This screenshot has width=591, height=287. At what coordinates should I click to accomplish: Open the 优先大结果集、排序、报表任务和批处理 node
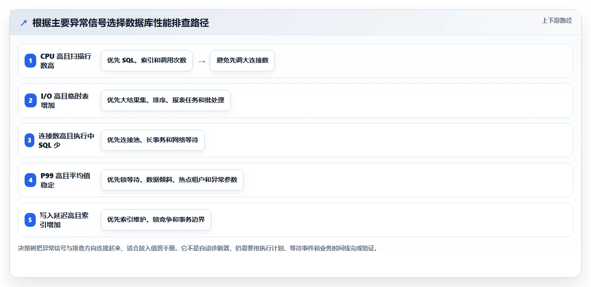click(x=166, y=100)
